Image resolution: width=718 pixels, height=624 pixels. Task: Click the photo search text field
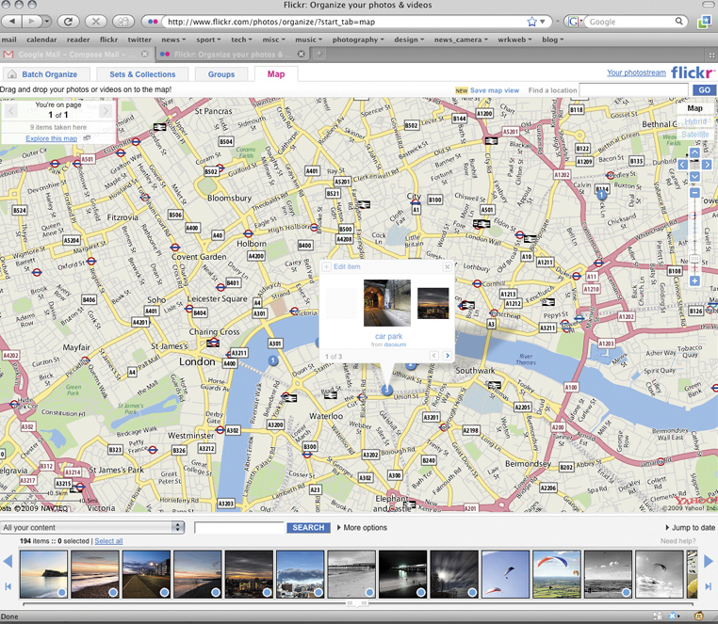pyautogui.click(x=239, y=527)
